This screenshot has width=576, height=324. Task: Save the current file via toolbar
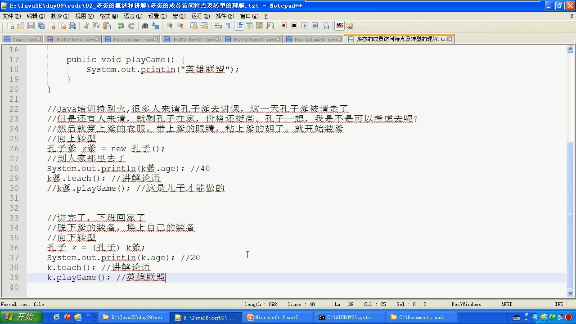click(31, 26)
